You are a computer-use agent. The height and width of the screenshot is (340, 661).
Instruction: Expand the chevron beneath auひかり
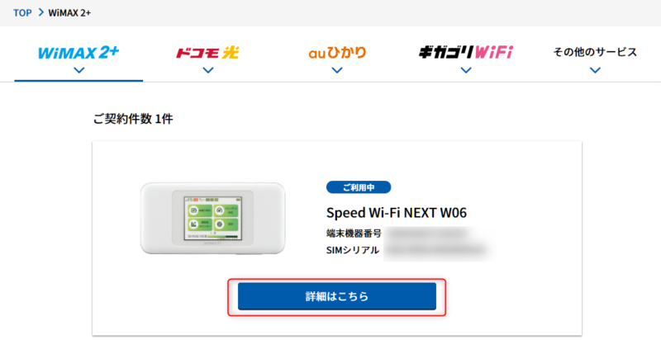(x=337, y=71)
